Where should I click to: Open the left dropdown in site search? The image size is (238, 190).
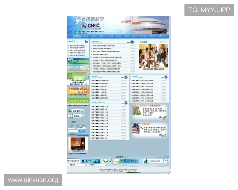[x=71, y=128]
